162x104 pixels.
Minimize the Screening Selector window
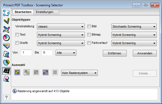tap(136, 5)
